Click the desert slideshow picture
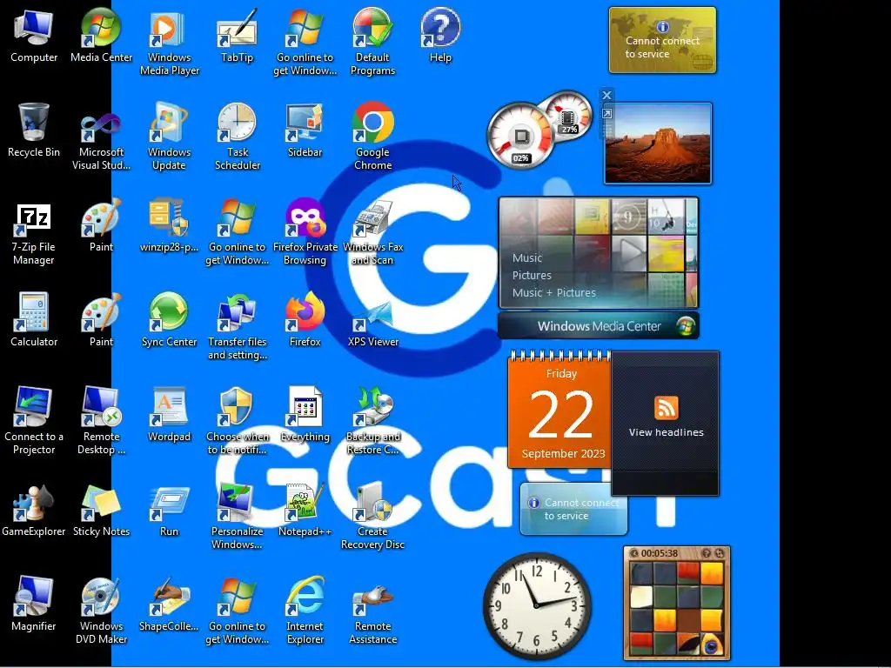The height and width of the screenshot is (668, 891). coord(658,144)
